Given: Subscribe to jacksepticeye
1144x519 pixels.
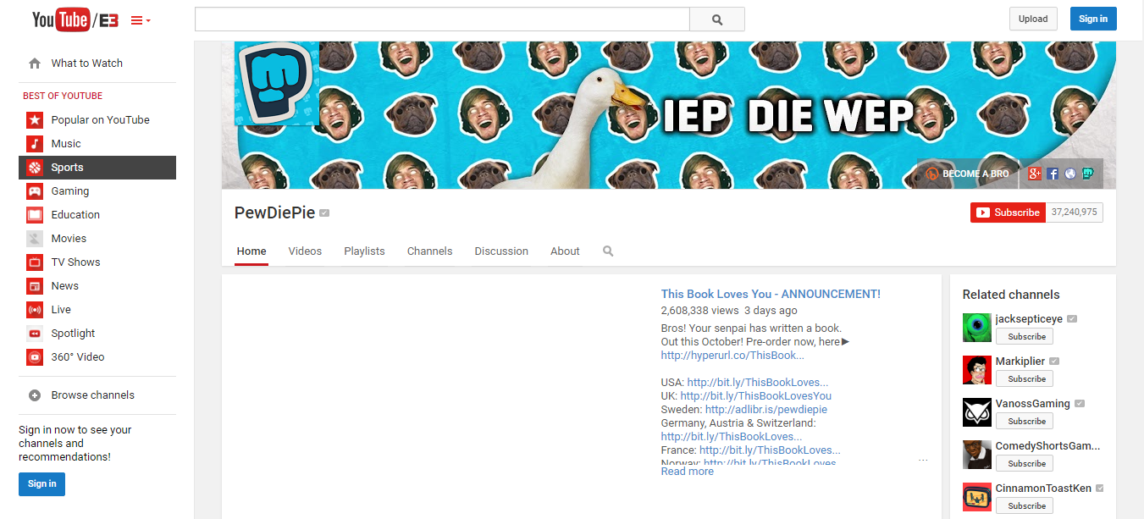Looking at the screenshot, I should point(1025,336).
